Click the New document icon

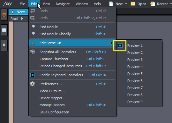pyautogui.click(x=111, y=4)
